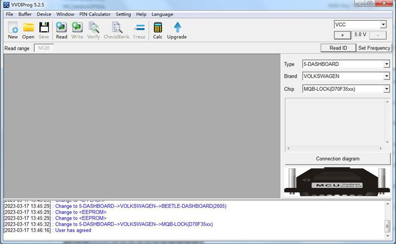Click the 13:45:32 log timestamp

pyautogui.click(x=27, y=224)
